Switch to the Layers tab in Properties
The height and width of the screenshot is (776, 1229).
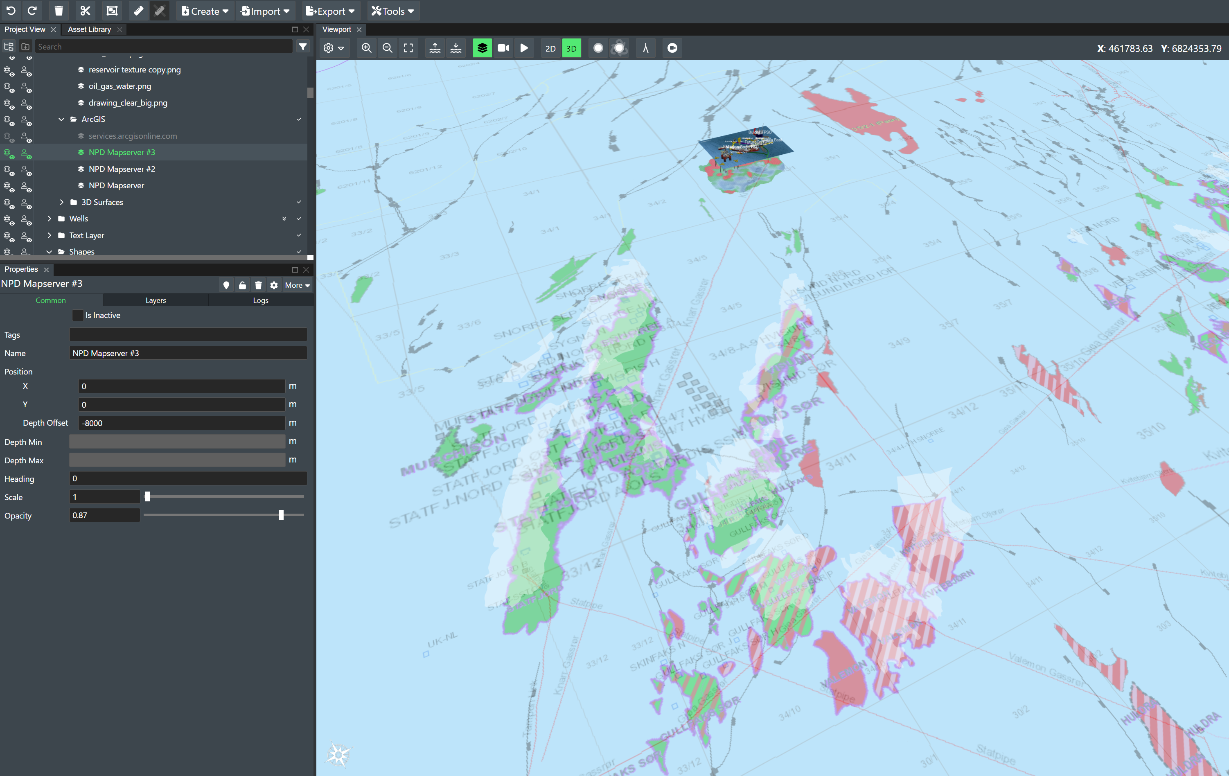154,300
